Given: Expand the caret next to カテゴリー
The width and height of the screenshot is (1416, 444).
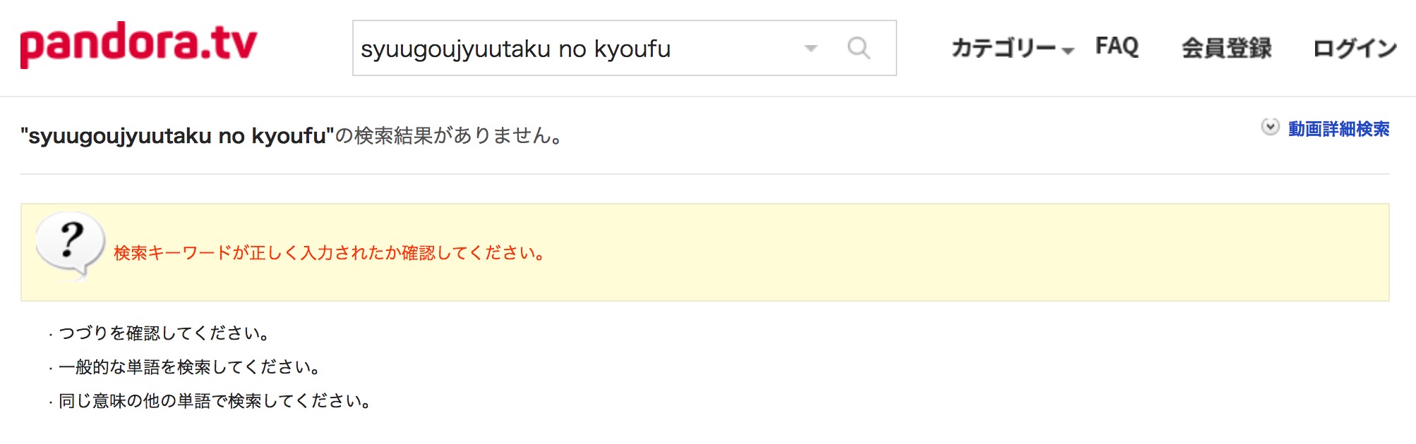Looking at the screenshot, I should (1067, 51).
